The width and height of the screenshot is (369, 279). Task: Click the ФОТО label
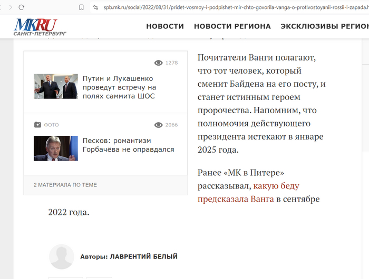[x=51, y=125]
